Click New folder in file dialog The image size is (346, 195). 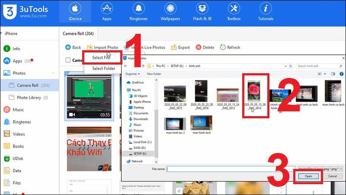click(154, 74)
